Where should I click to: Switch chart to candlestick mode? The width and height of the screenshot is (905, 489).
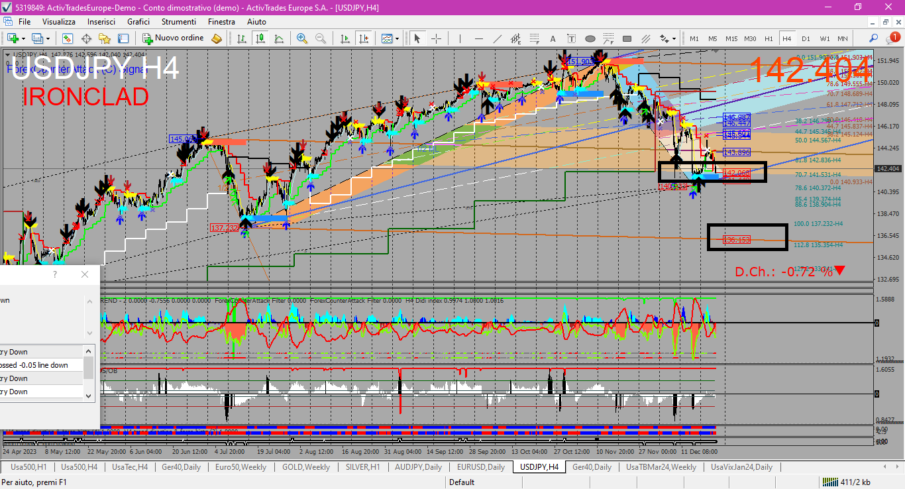coord(259,38)
